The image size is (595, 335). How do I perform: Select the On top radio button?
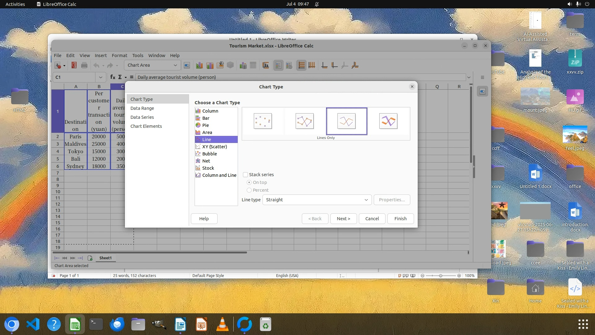coord(249,182)
